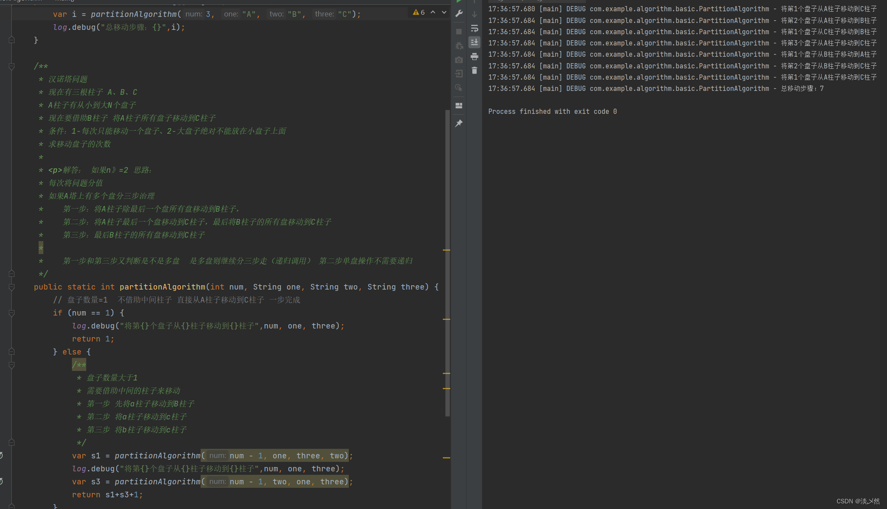Click the highlighted '/**' comment opener in else block
This screenshot has height=509, width=887.
pyautogui.click(x=79, y=365)
